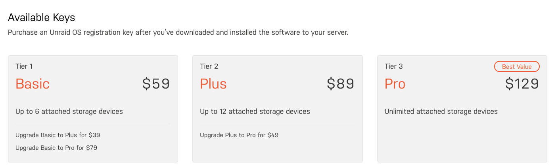This screenshot has width=554, height=168.
Task: Click Upgrade Basic to Plus for $39
Action: click(58, 135)
